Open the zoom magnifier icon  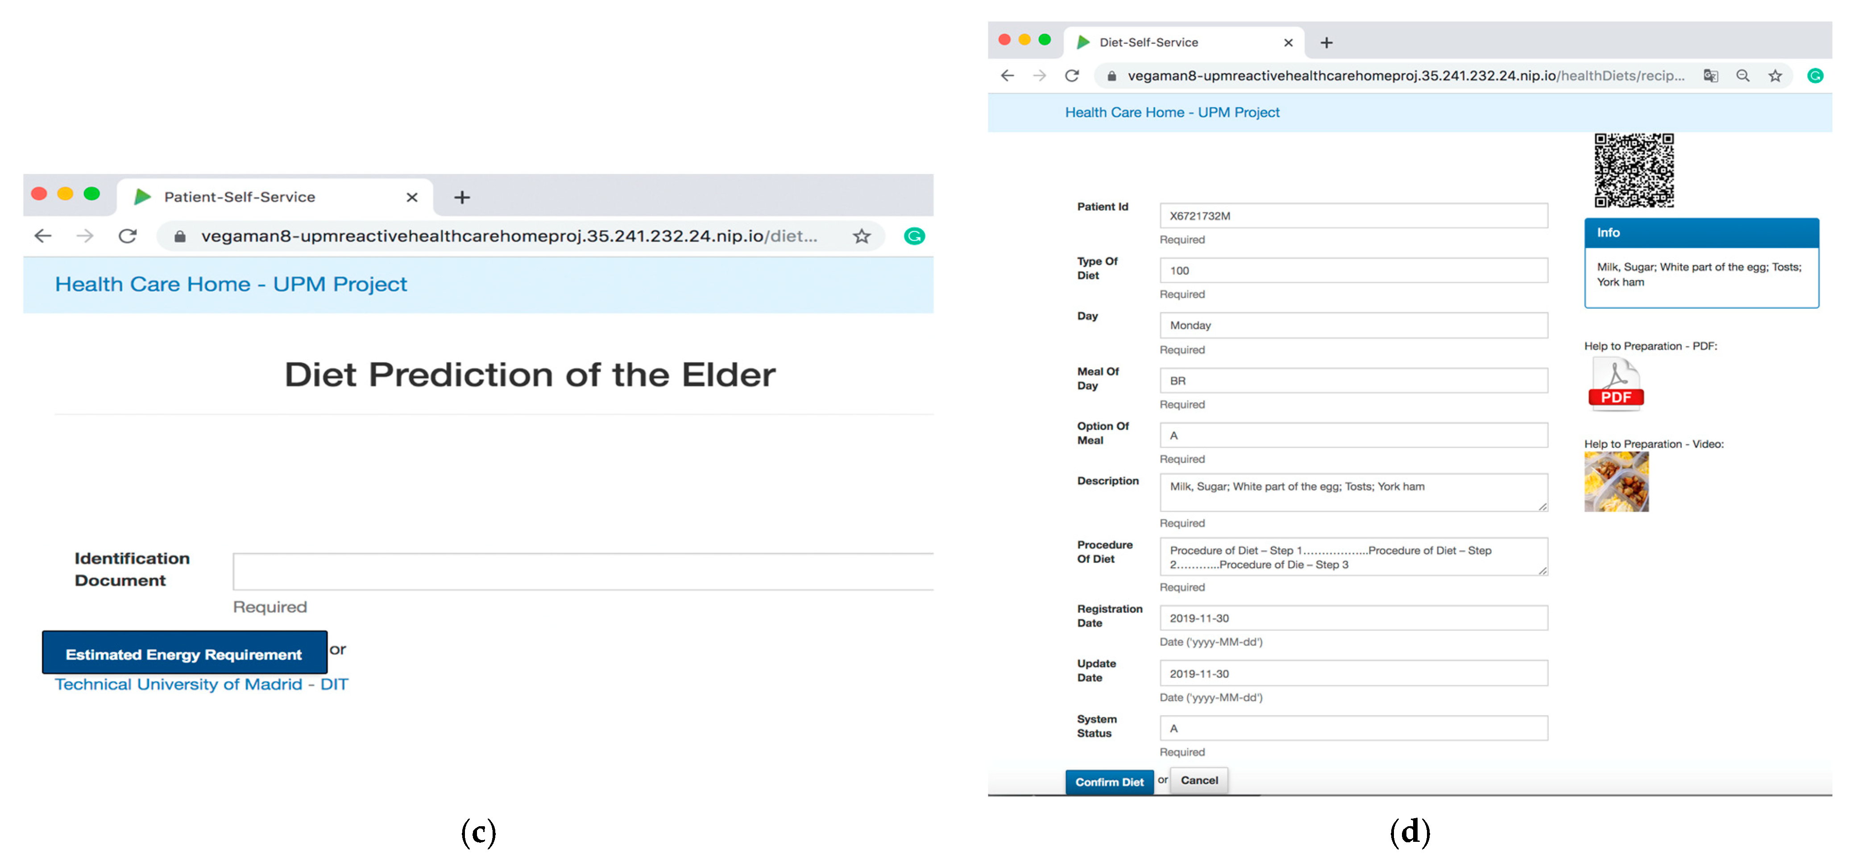click(x=1743, y=76)
